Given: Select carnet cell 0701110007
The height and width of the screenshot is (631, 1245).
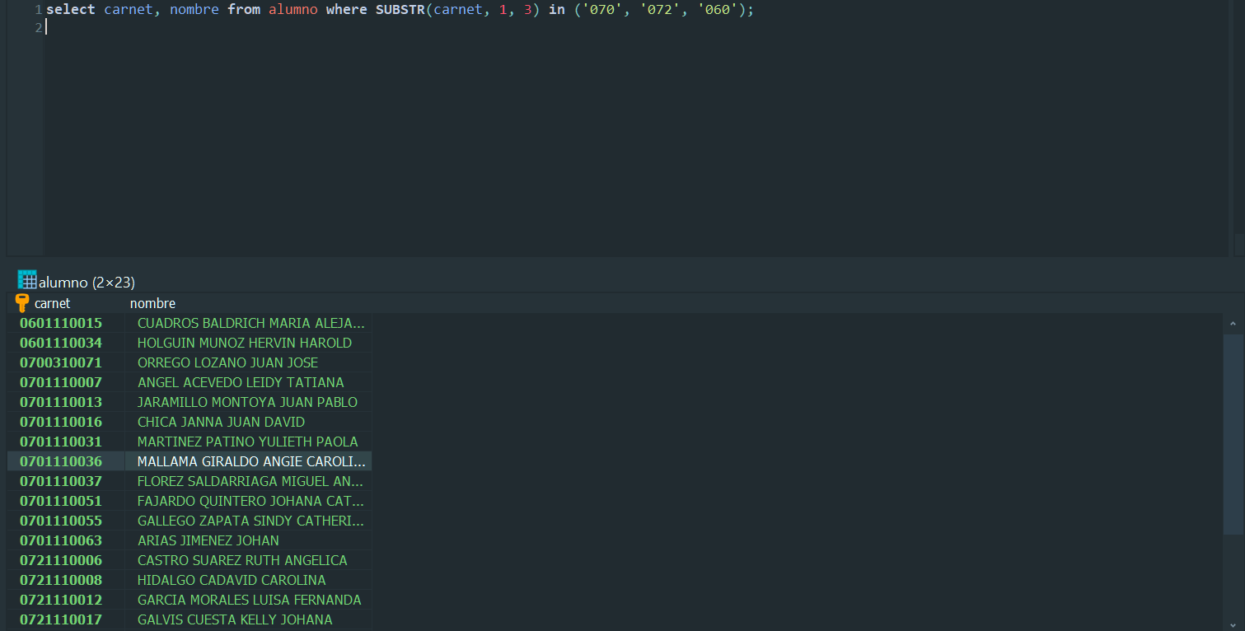Looking at the screenshot, I should click(x=61, y=382).
